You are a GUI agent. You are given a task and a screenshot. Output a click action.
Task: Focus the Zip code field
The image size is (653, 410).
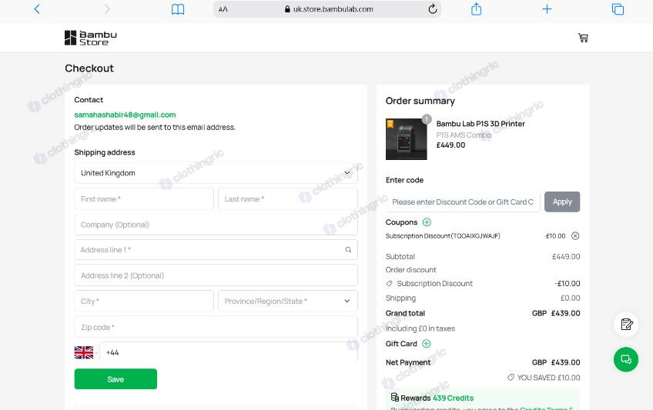[x=216, y=327]
